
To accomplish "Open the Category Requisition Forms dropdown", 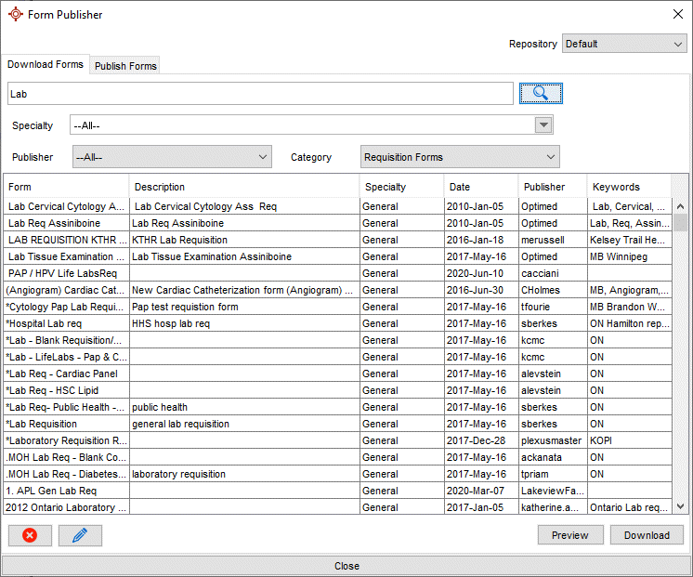I will click(460, 157).
